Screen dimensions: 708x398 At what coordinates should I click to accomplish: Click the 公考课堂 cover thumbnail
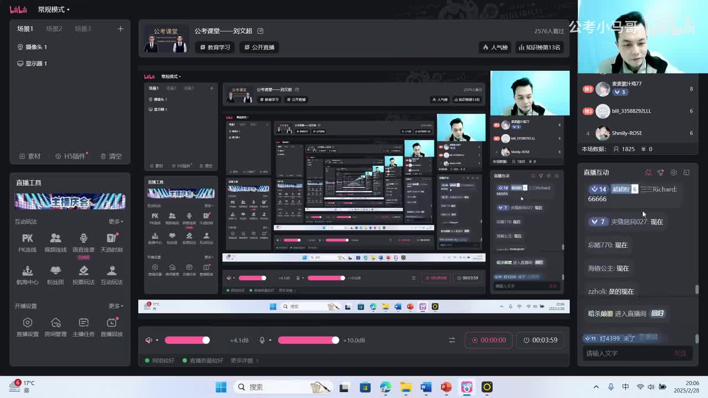tap(166, 39)
